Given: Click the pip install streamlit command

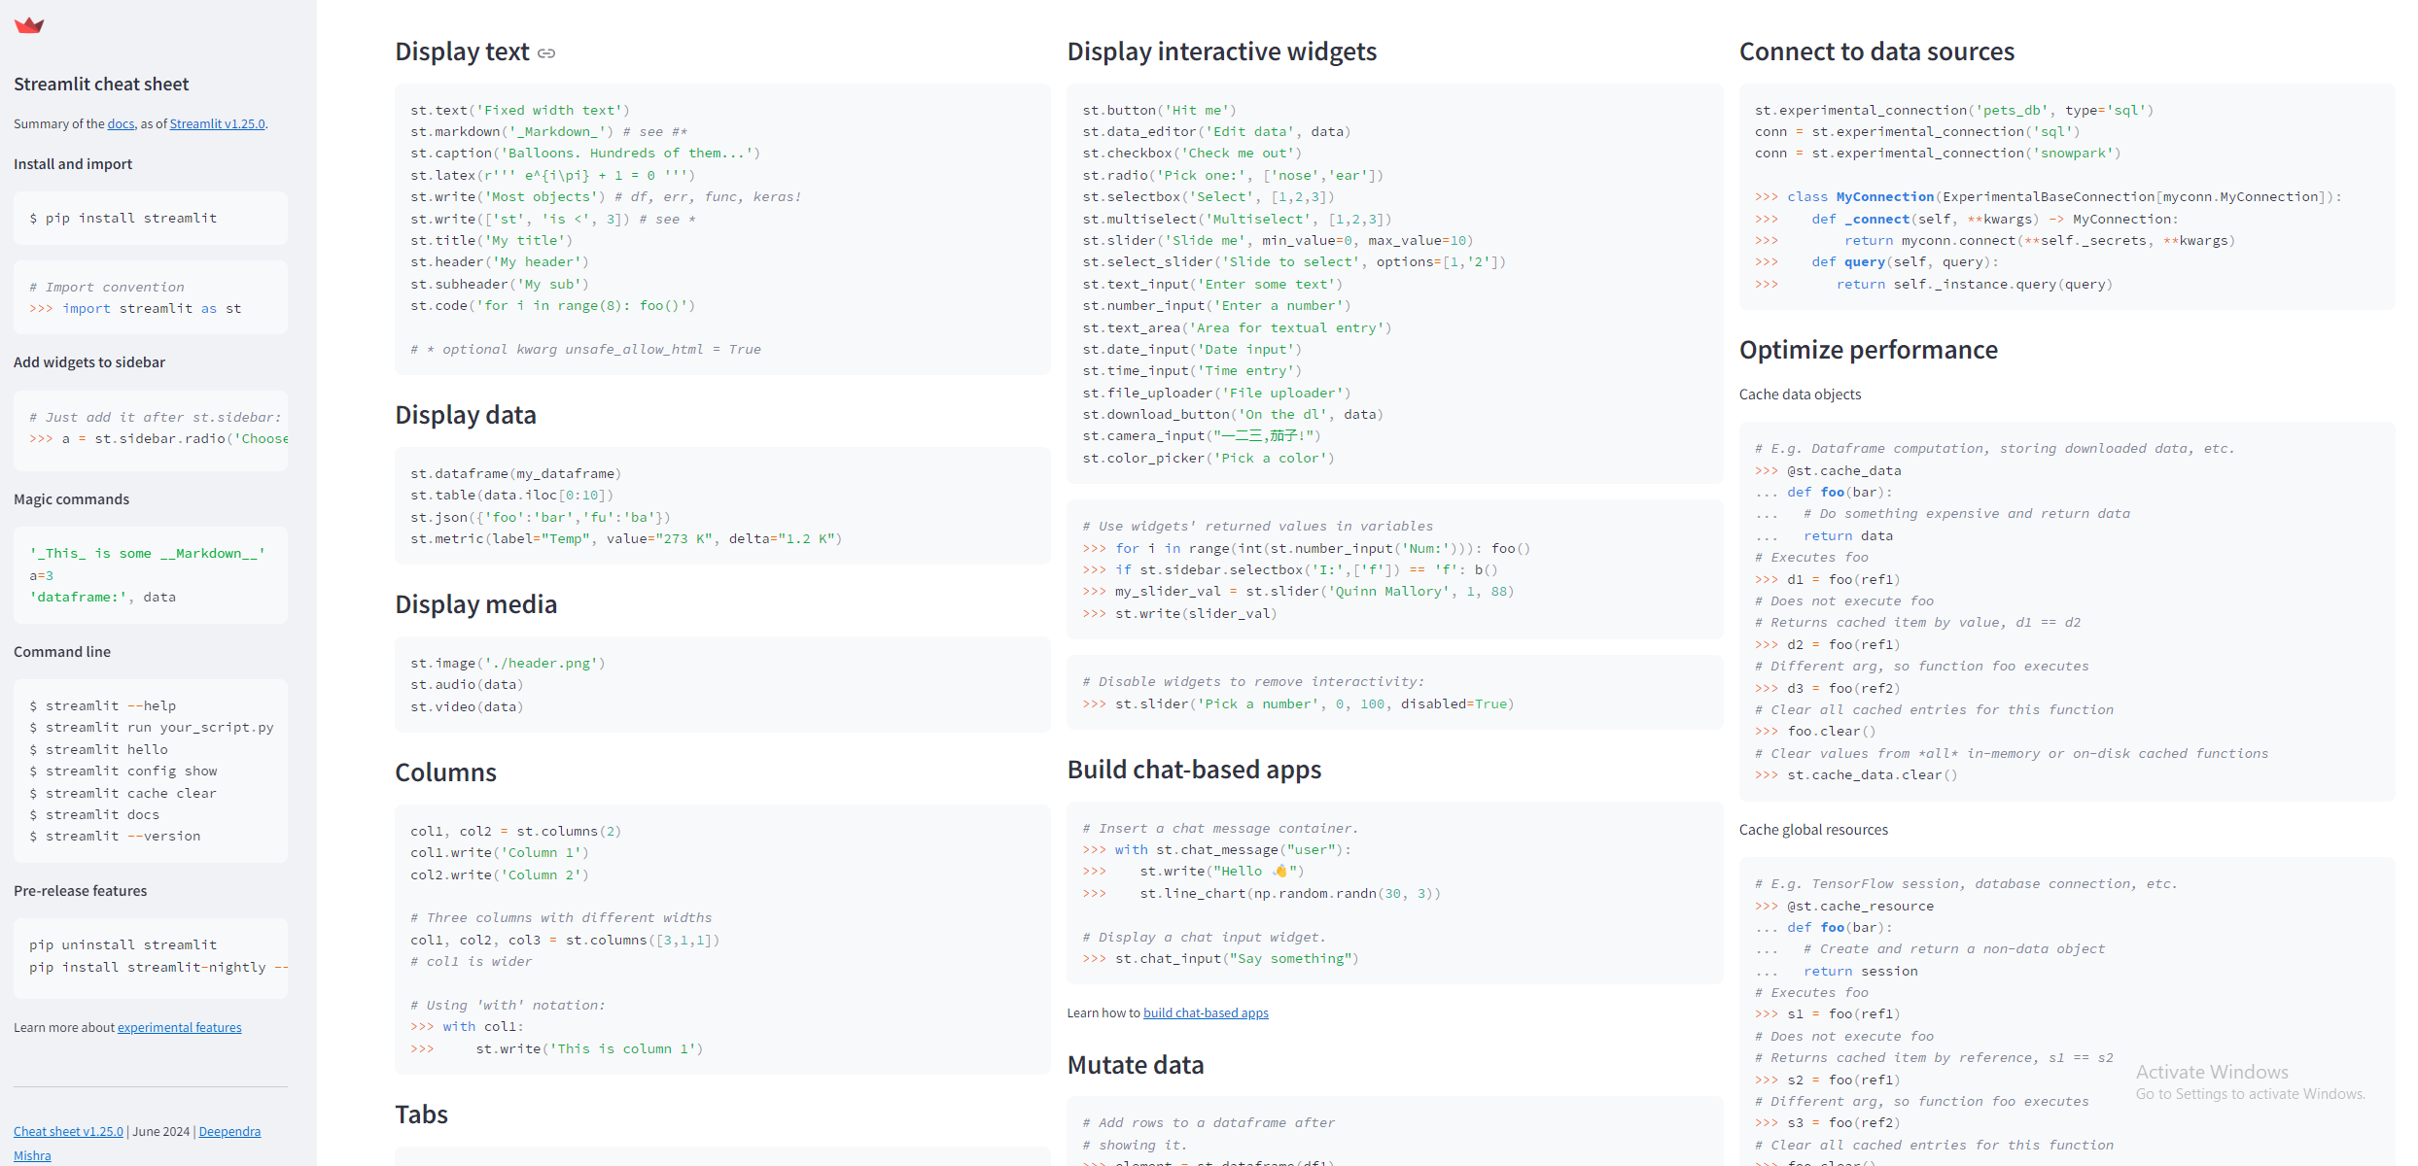Looking at the screenshot, I should tap(123, 219).
